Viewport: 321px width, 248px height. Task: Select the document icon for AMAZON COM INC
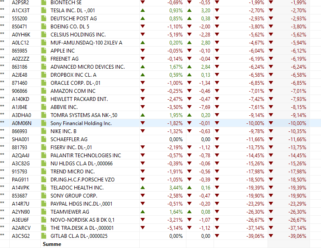point(44,91)
